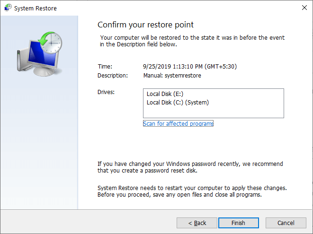The height and width of the screenshot is (234, 313).
Task: Go back with the Back button
Action: (197, 223)
